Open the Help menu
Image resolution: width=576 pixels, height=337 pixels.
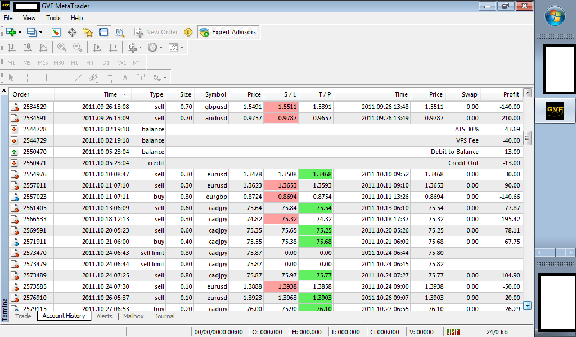coord(76,18)
